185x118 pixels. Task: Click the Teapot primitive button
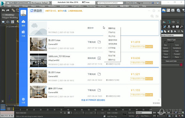tap(166, 57)
